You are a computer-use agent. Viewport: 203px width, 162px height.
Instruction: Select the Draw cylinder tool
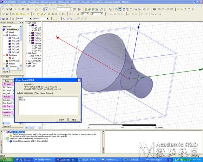tap(38, 14)
